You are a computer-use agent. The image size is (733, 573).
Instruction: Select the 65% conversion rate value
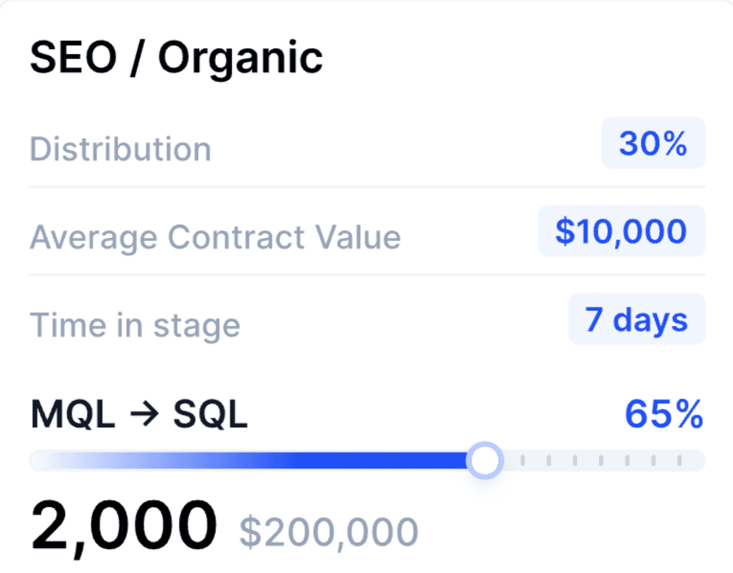(664, 414)
